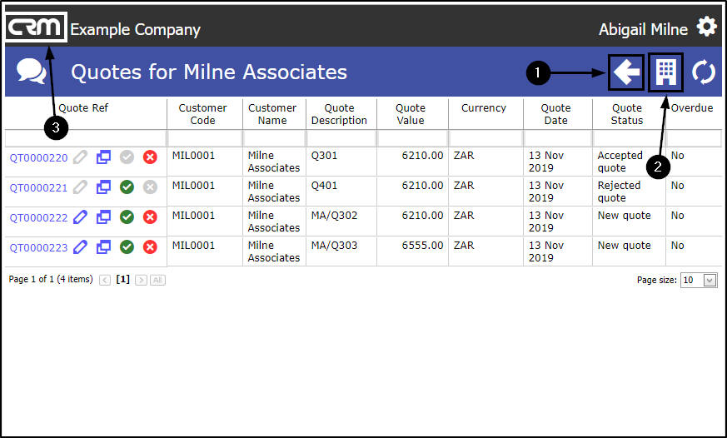
Task: Copy quote QT0000220 using duplicate icon
Action: pos(103,157)
